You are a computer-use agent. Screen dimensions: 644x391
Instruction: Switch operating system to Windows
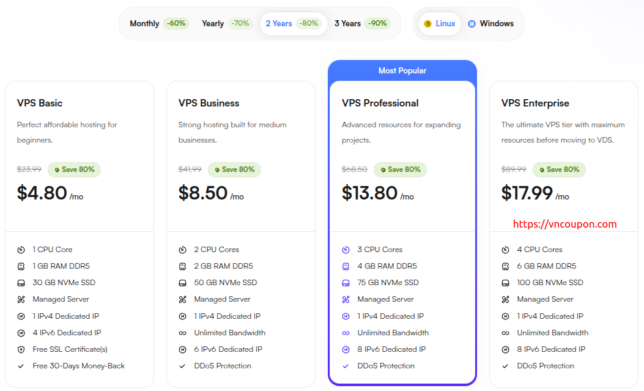tap(490, 24)
